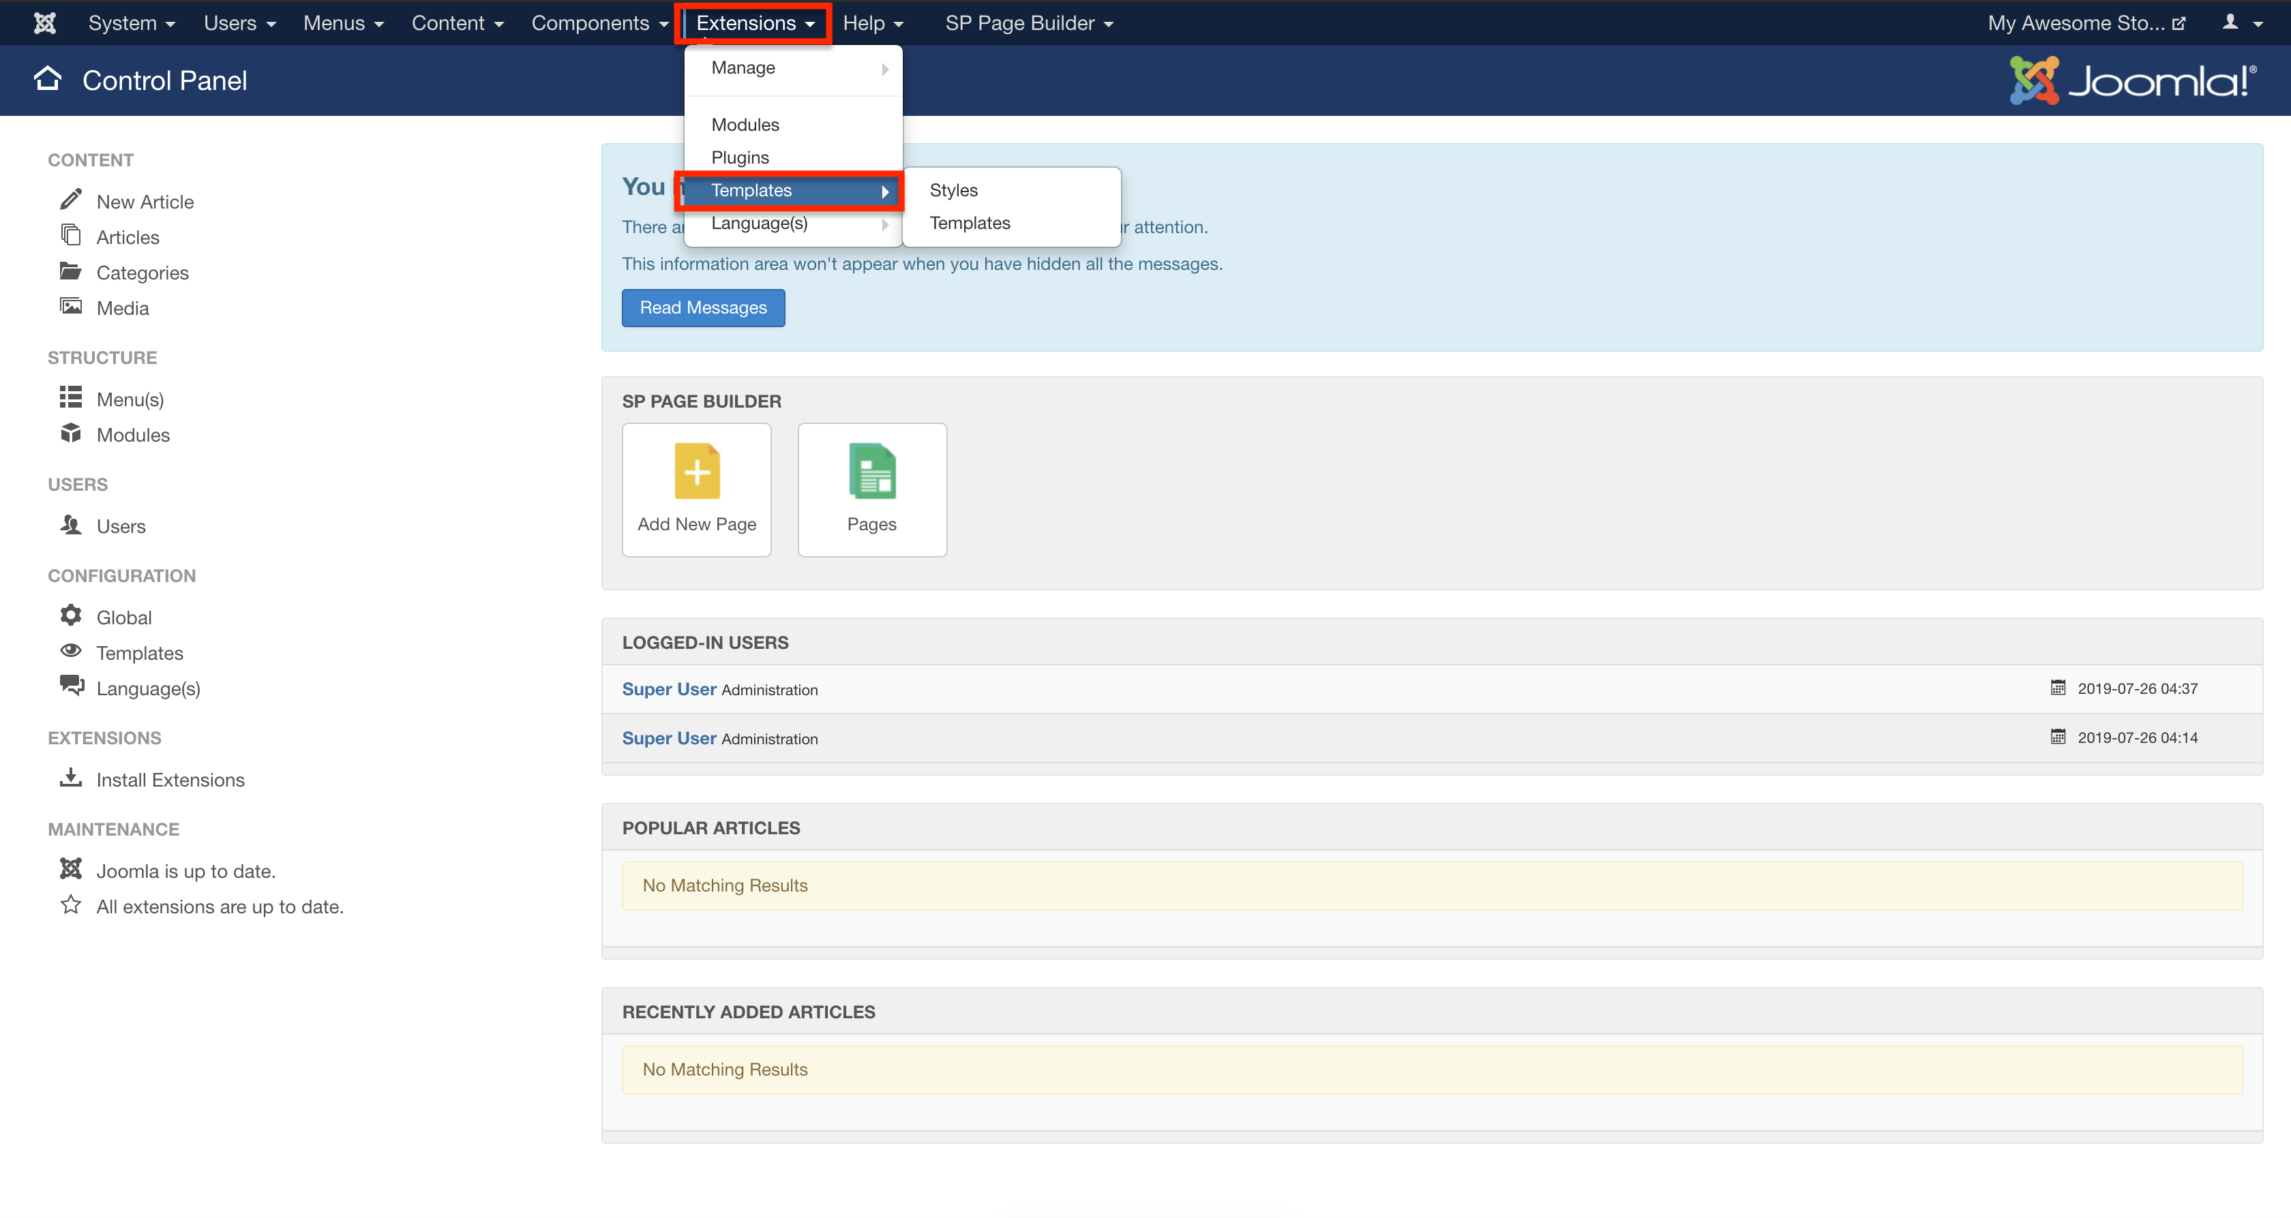Click the large Joomla! brand logo
The image size is (2291, 1218).
[2133, 80]
